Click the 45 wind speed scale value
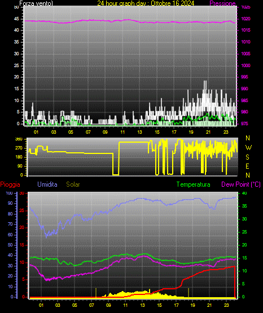The height and width of the screenshot is (313, 263). [16, 19]
